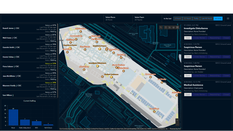
Task: Select Walt Evans marker on the map
Action: [71, 43]
